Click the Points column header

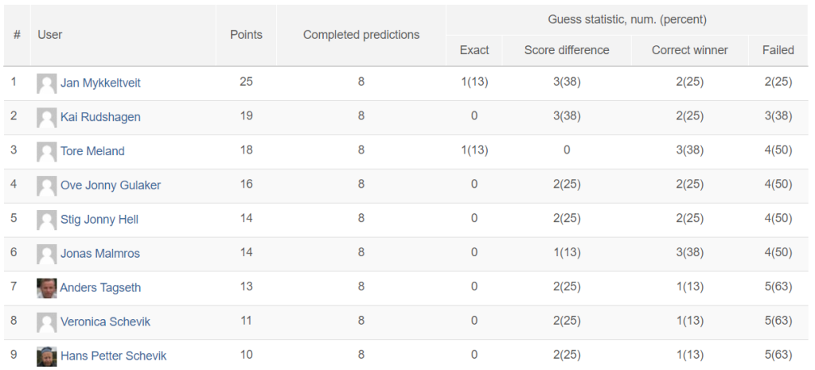[247, 35]
